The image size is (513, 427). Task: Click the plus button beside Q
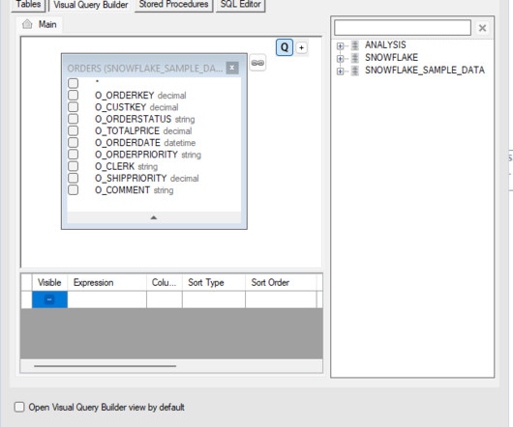[x=301, y=48]
